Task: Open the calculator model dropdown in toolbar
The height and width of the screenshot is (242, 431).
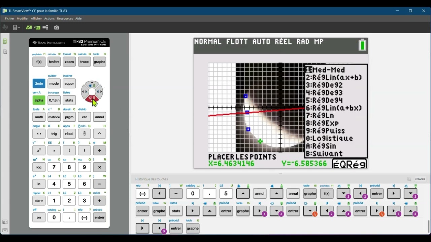Action: (x=16, y=28)
